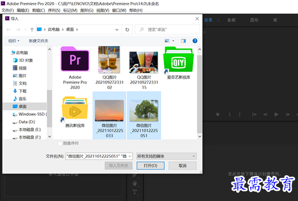Play the program monitor preview
The width and height of the screenshot is (298, 201).
coord(276,114)
